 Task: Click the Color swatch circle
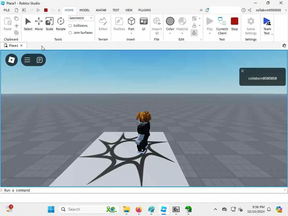pyautogui.click(x=170, y=21)
